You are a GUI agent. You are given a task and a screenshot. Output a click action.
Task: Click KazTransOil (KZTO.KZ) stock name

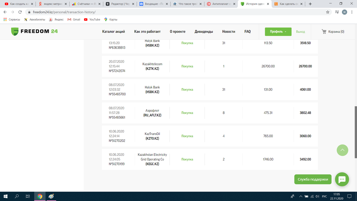tap(152, 136)
